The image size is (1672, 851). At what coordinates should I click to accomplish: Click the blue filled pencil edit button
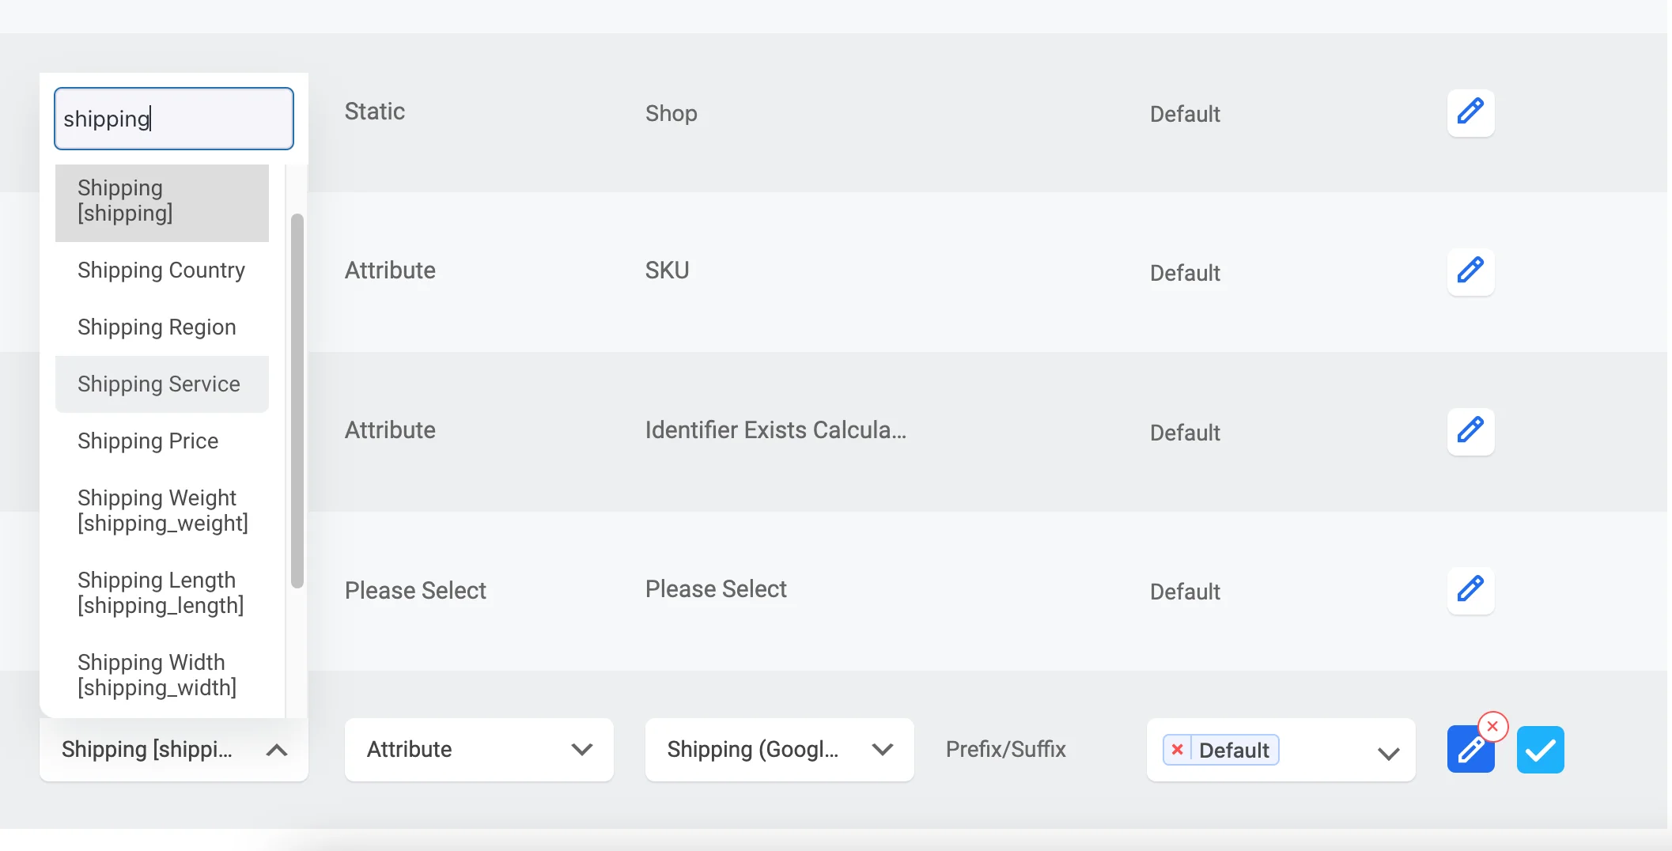[1470, 750]
